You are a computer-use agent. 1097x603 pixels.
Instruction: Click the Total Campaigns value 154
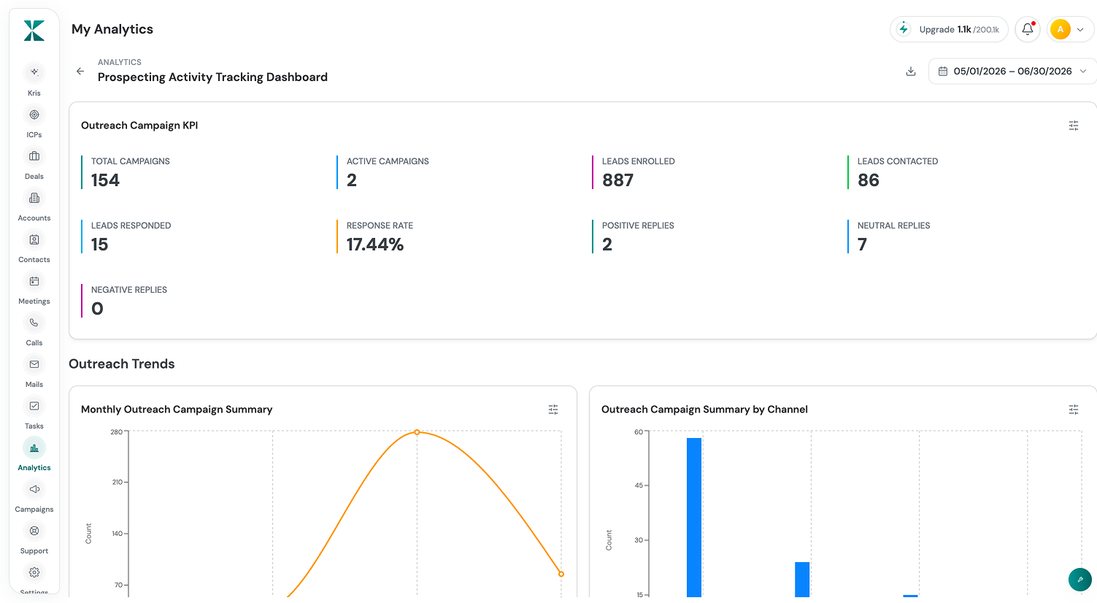pyautogui.click(x=105, y=180)
